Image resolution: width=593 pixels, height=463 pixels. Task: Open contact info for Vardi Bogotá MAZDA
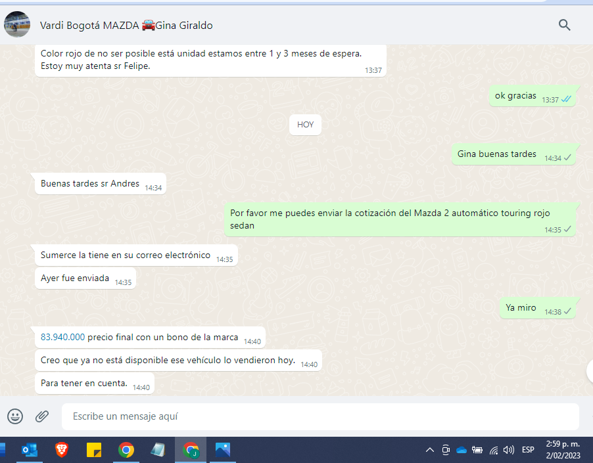click(x=126, y=26)
